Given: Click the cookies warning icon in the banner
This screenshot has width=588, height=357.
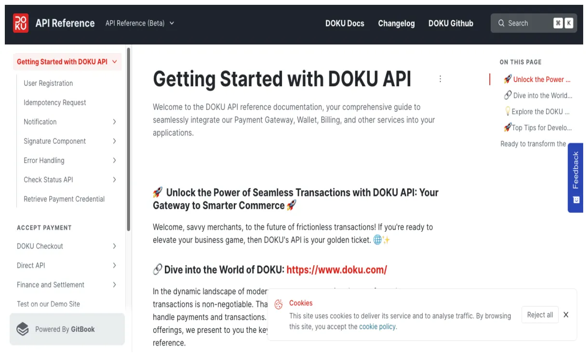Looking at the screenshot, I should point(279,304).
